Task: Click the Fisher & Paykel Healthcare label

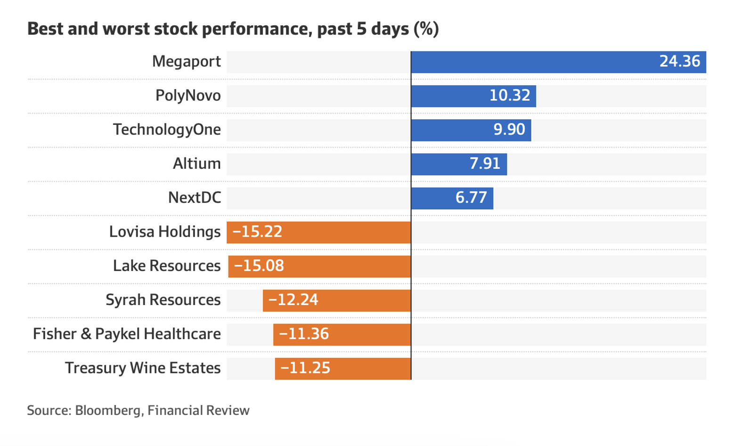Action: pyautogui.click(x=127, y=334)
